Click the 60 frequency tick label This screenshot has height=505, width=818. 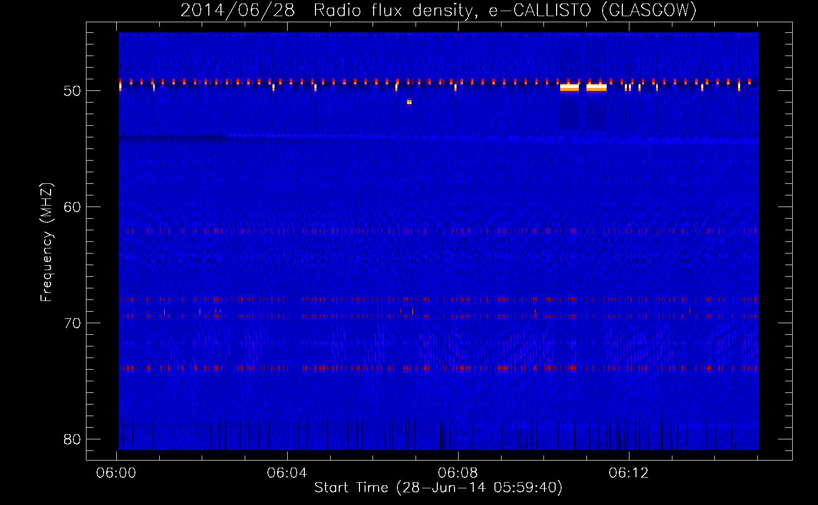73,207
